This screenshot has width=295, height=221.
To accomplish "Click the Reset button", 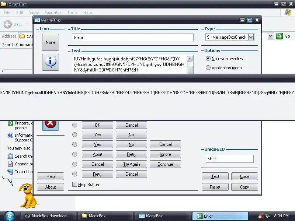I will (215, 187).
